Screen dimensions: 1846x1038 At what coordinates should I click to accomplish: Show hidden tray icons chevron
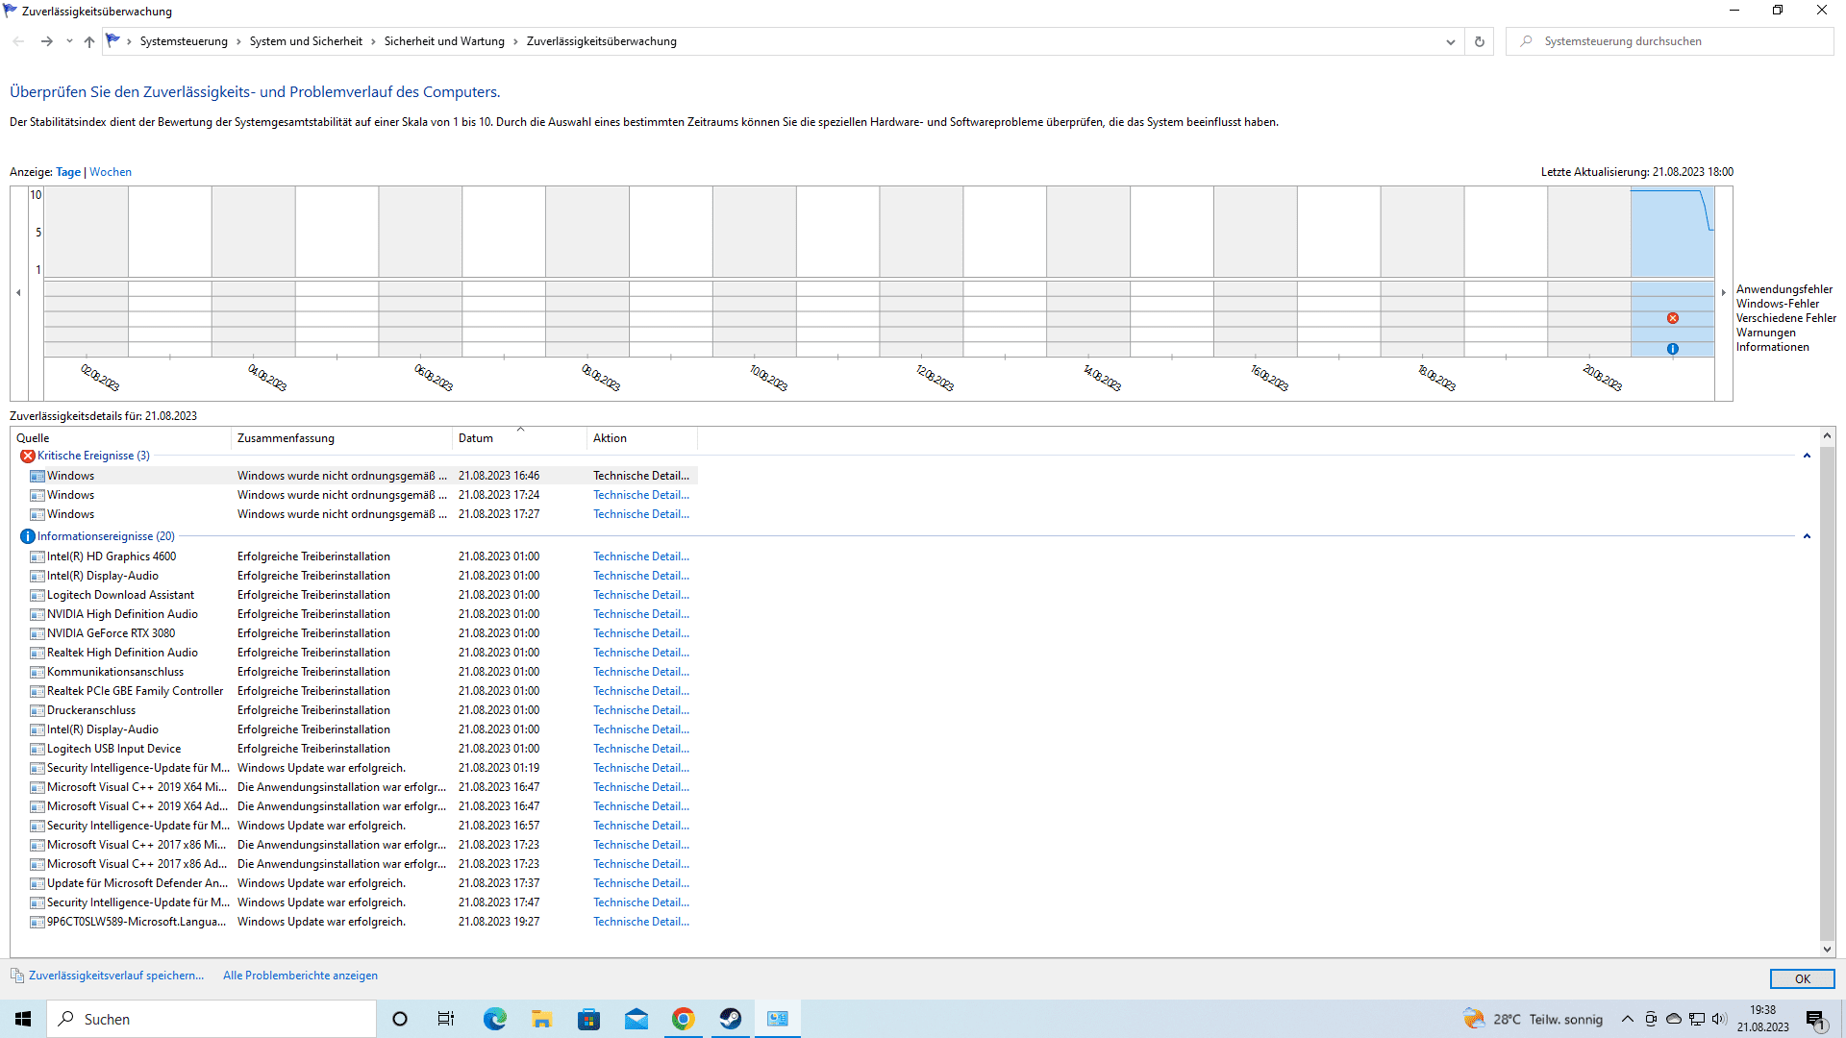[1627, 1019]
